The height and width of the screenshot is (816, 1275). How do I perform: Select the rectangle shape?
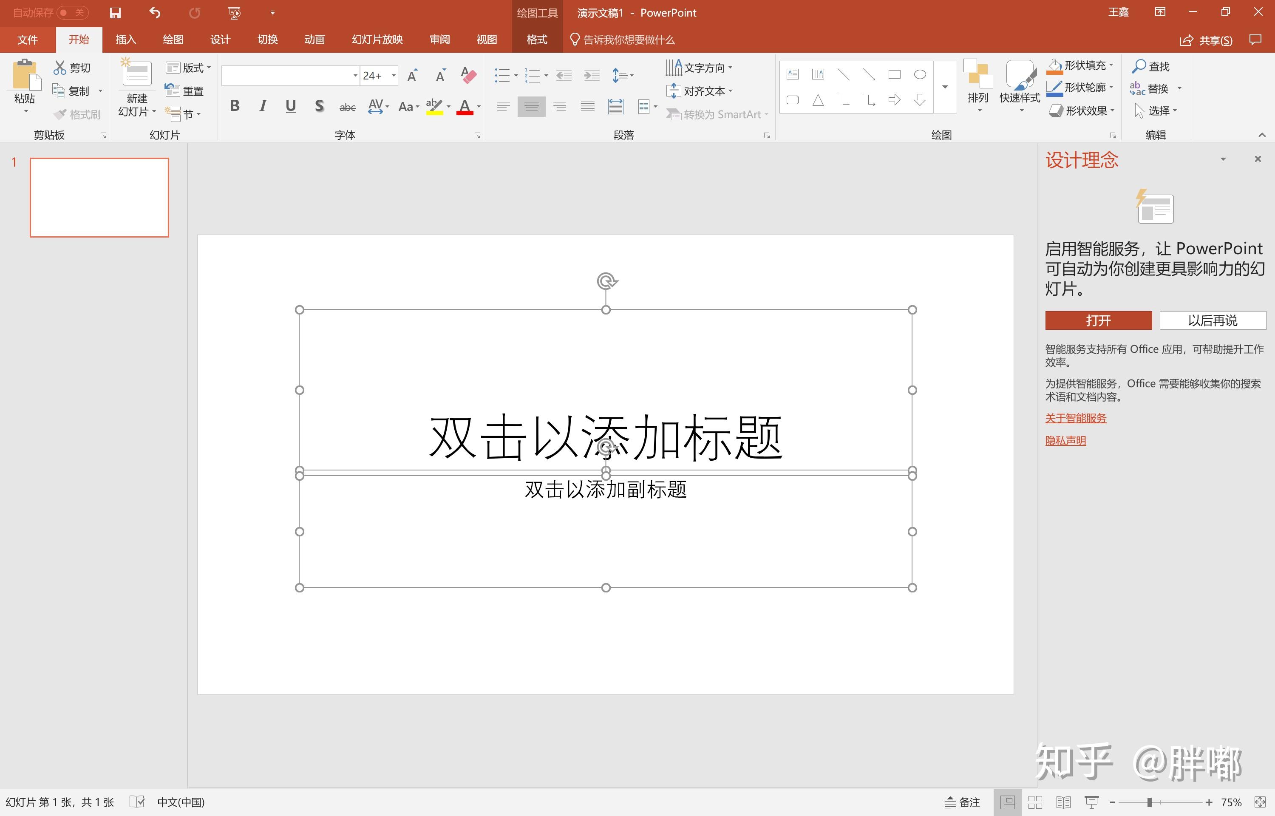pyautogui.click(x=895, y=74)
